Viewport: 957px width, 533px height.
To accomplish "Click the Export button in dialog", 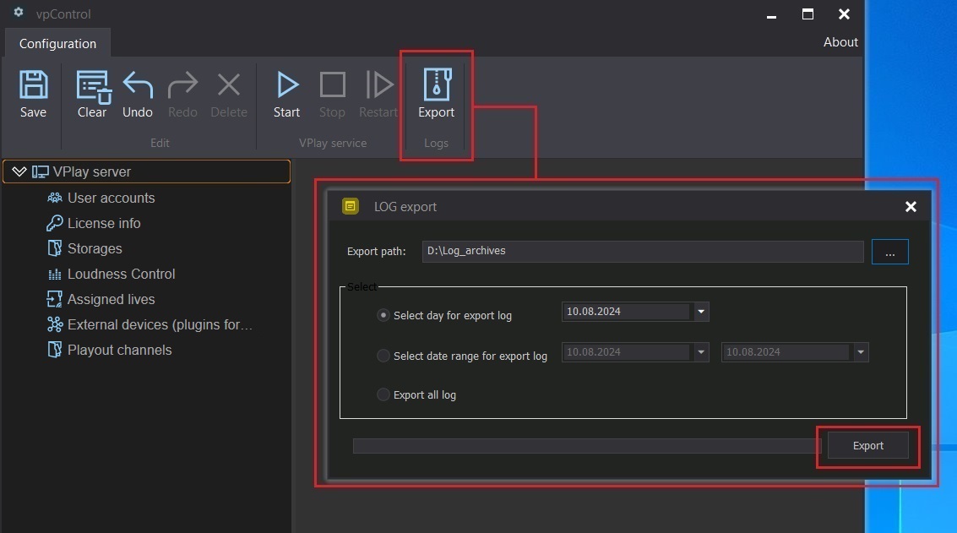I will pyautogui.click(x=868, y=446).
